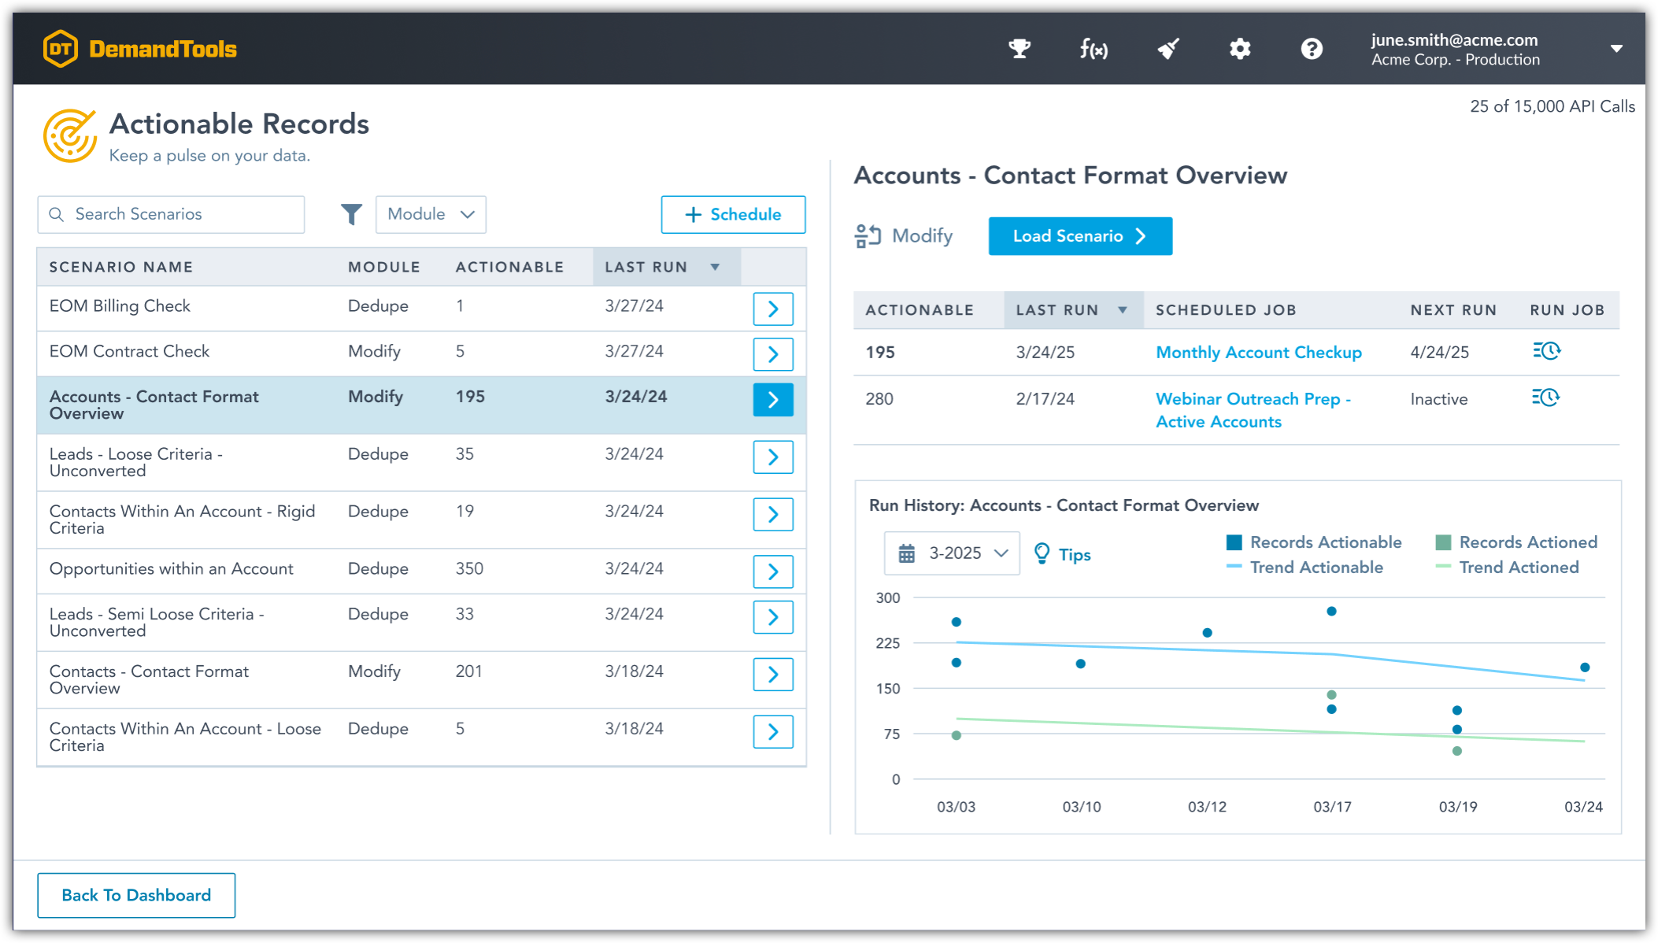Click the Scenario Name column header

pos(120,267)
